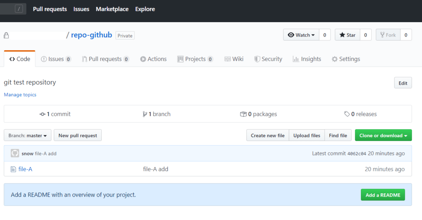Viewport: 422px width, 220px height.
Task: Click the fork icon in Fork button
Action: pos(382,35)
